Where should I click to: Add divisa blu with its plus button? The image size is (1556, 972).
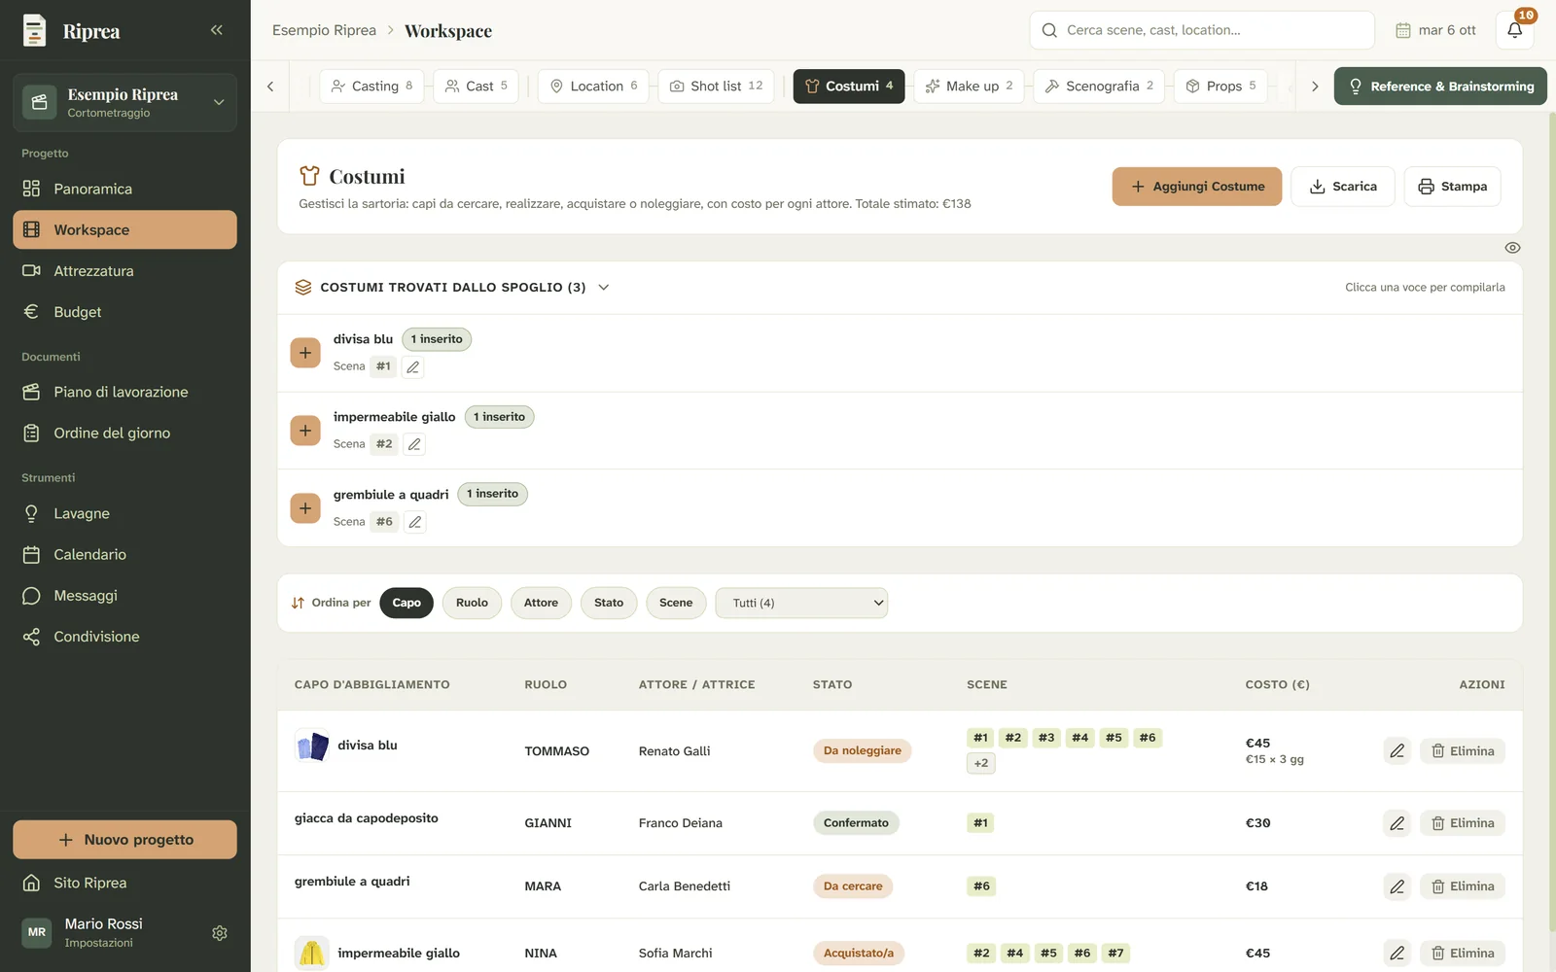(305, 353)
